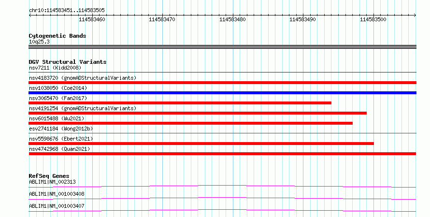Click the red nsv4742968 variant bar

pos(222,154)
